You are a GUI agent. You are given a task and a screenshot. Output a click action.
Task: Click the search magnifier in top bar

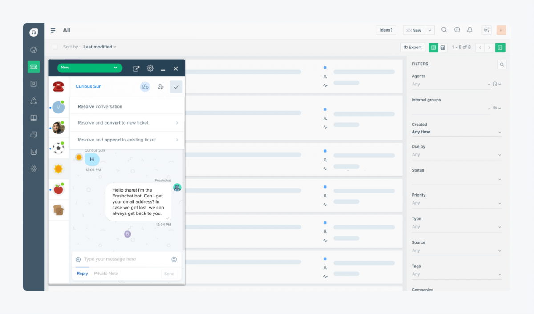click(x=444, y=30)
